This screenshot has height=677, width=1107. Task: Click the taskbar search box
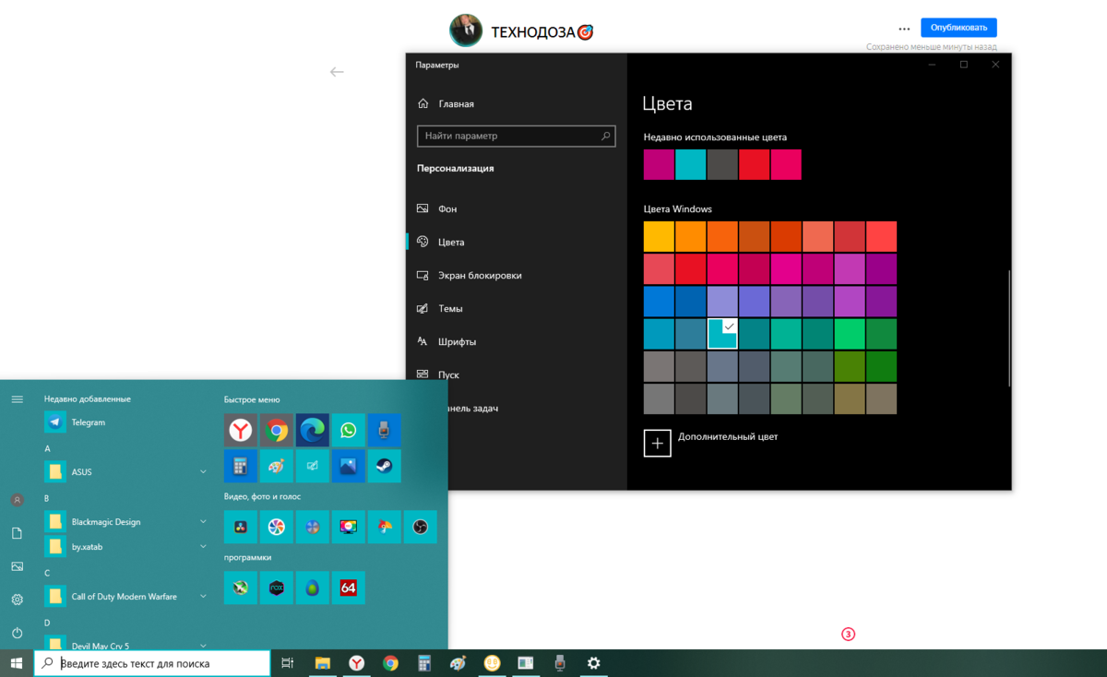click(x=152, y=663)
